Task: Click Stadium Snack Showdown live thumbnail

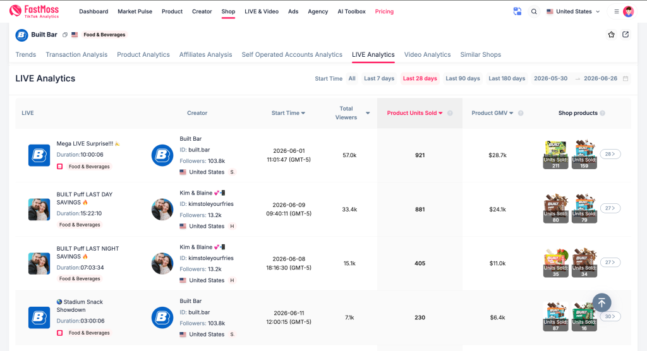Action: point(39,318)
